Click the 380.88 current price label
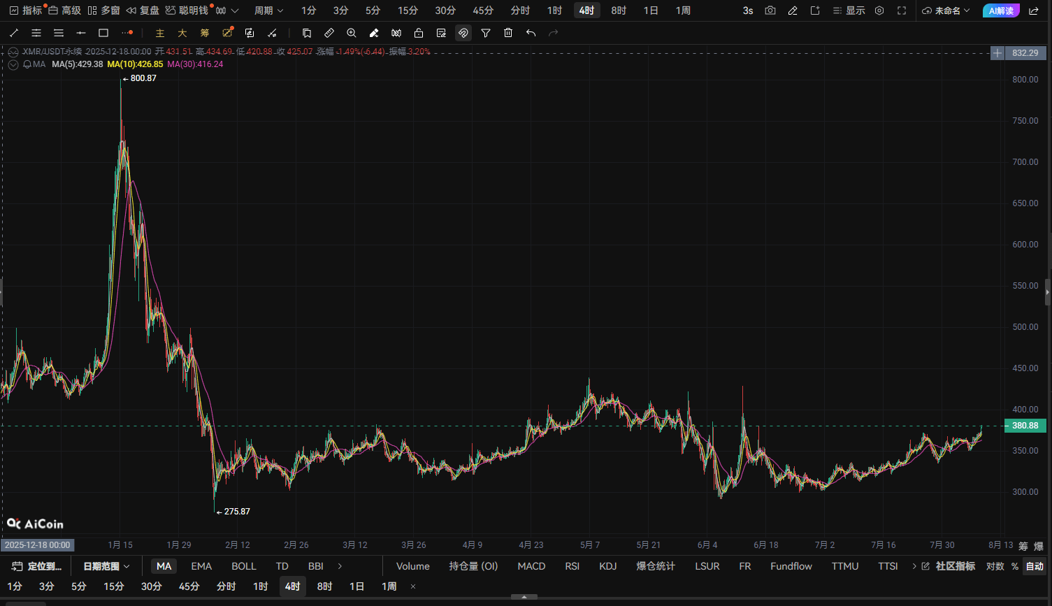Image resolution: width=1052 pixels, height=606 pixels. tap(1025, 426)
